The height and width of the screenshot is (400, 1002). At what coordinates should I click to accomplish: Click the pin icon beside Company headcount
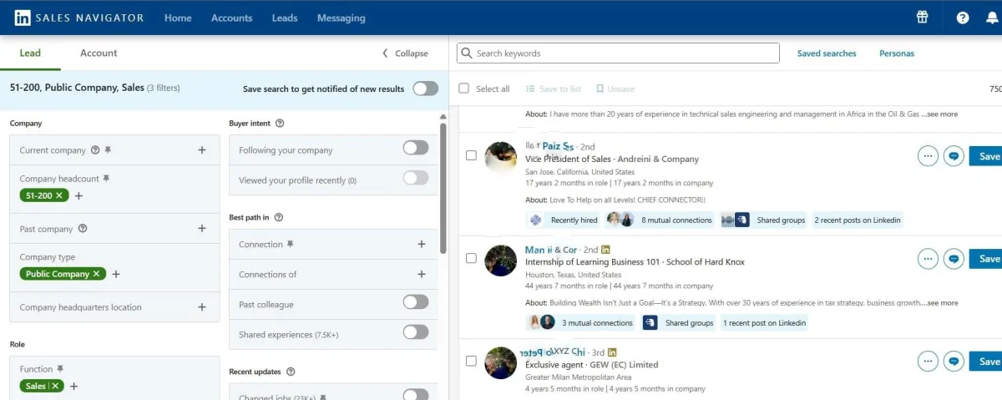point(106,179)
